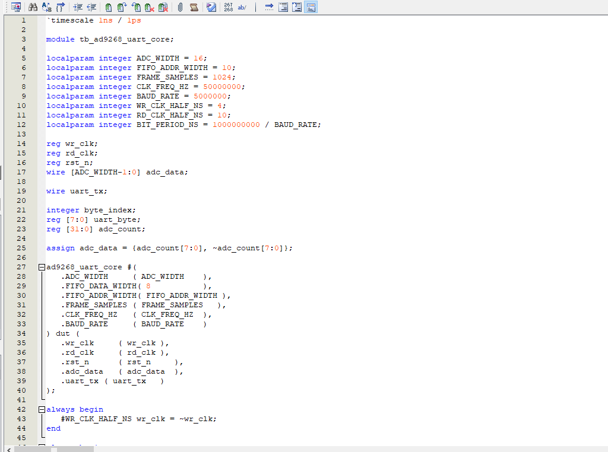Click the horizontal scrollbar thumb
Image resolution: width=608 pixels, height=452 pixels.
click(53, 449)
